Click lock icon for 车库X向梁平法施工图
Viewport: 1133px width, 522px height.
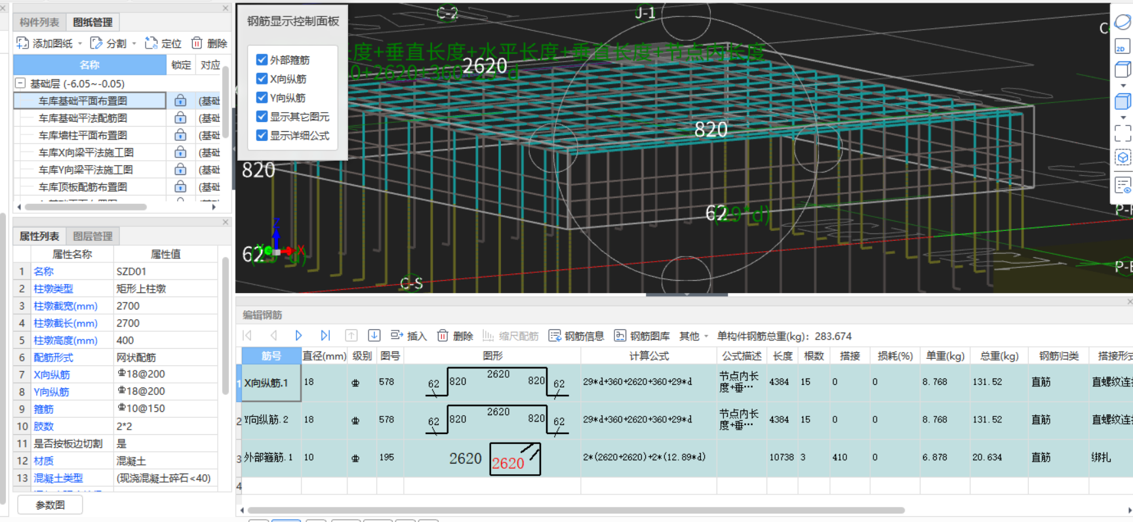pos(180,152)
